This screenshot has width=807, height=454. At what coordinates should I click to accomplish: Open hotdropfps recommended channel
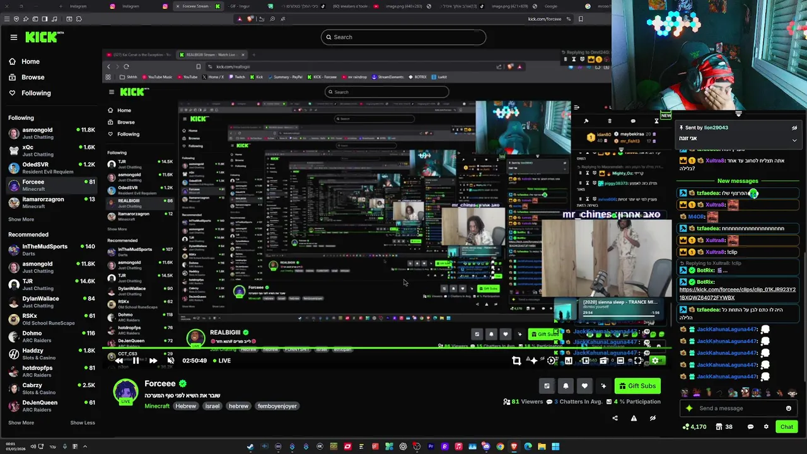coord(50,371)
